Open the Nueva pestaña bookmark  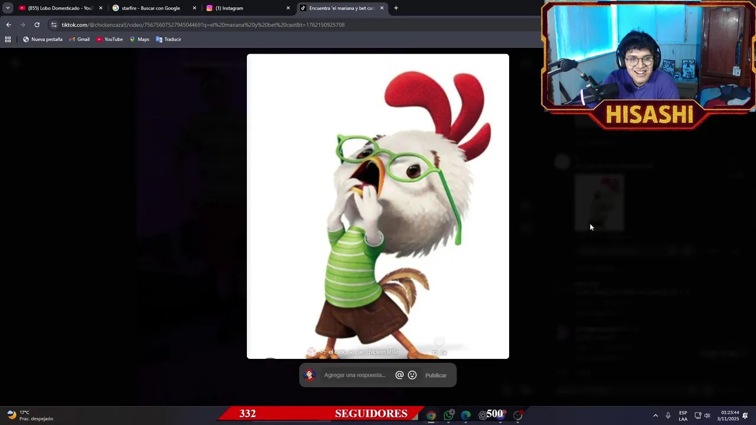43,40
